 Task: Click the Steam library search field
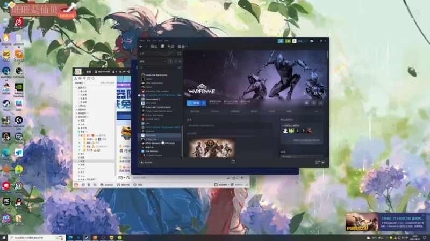[x=158, y=67]
